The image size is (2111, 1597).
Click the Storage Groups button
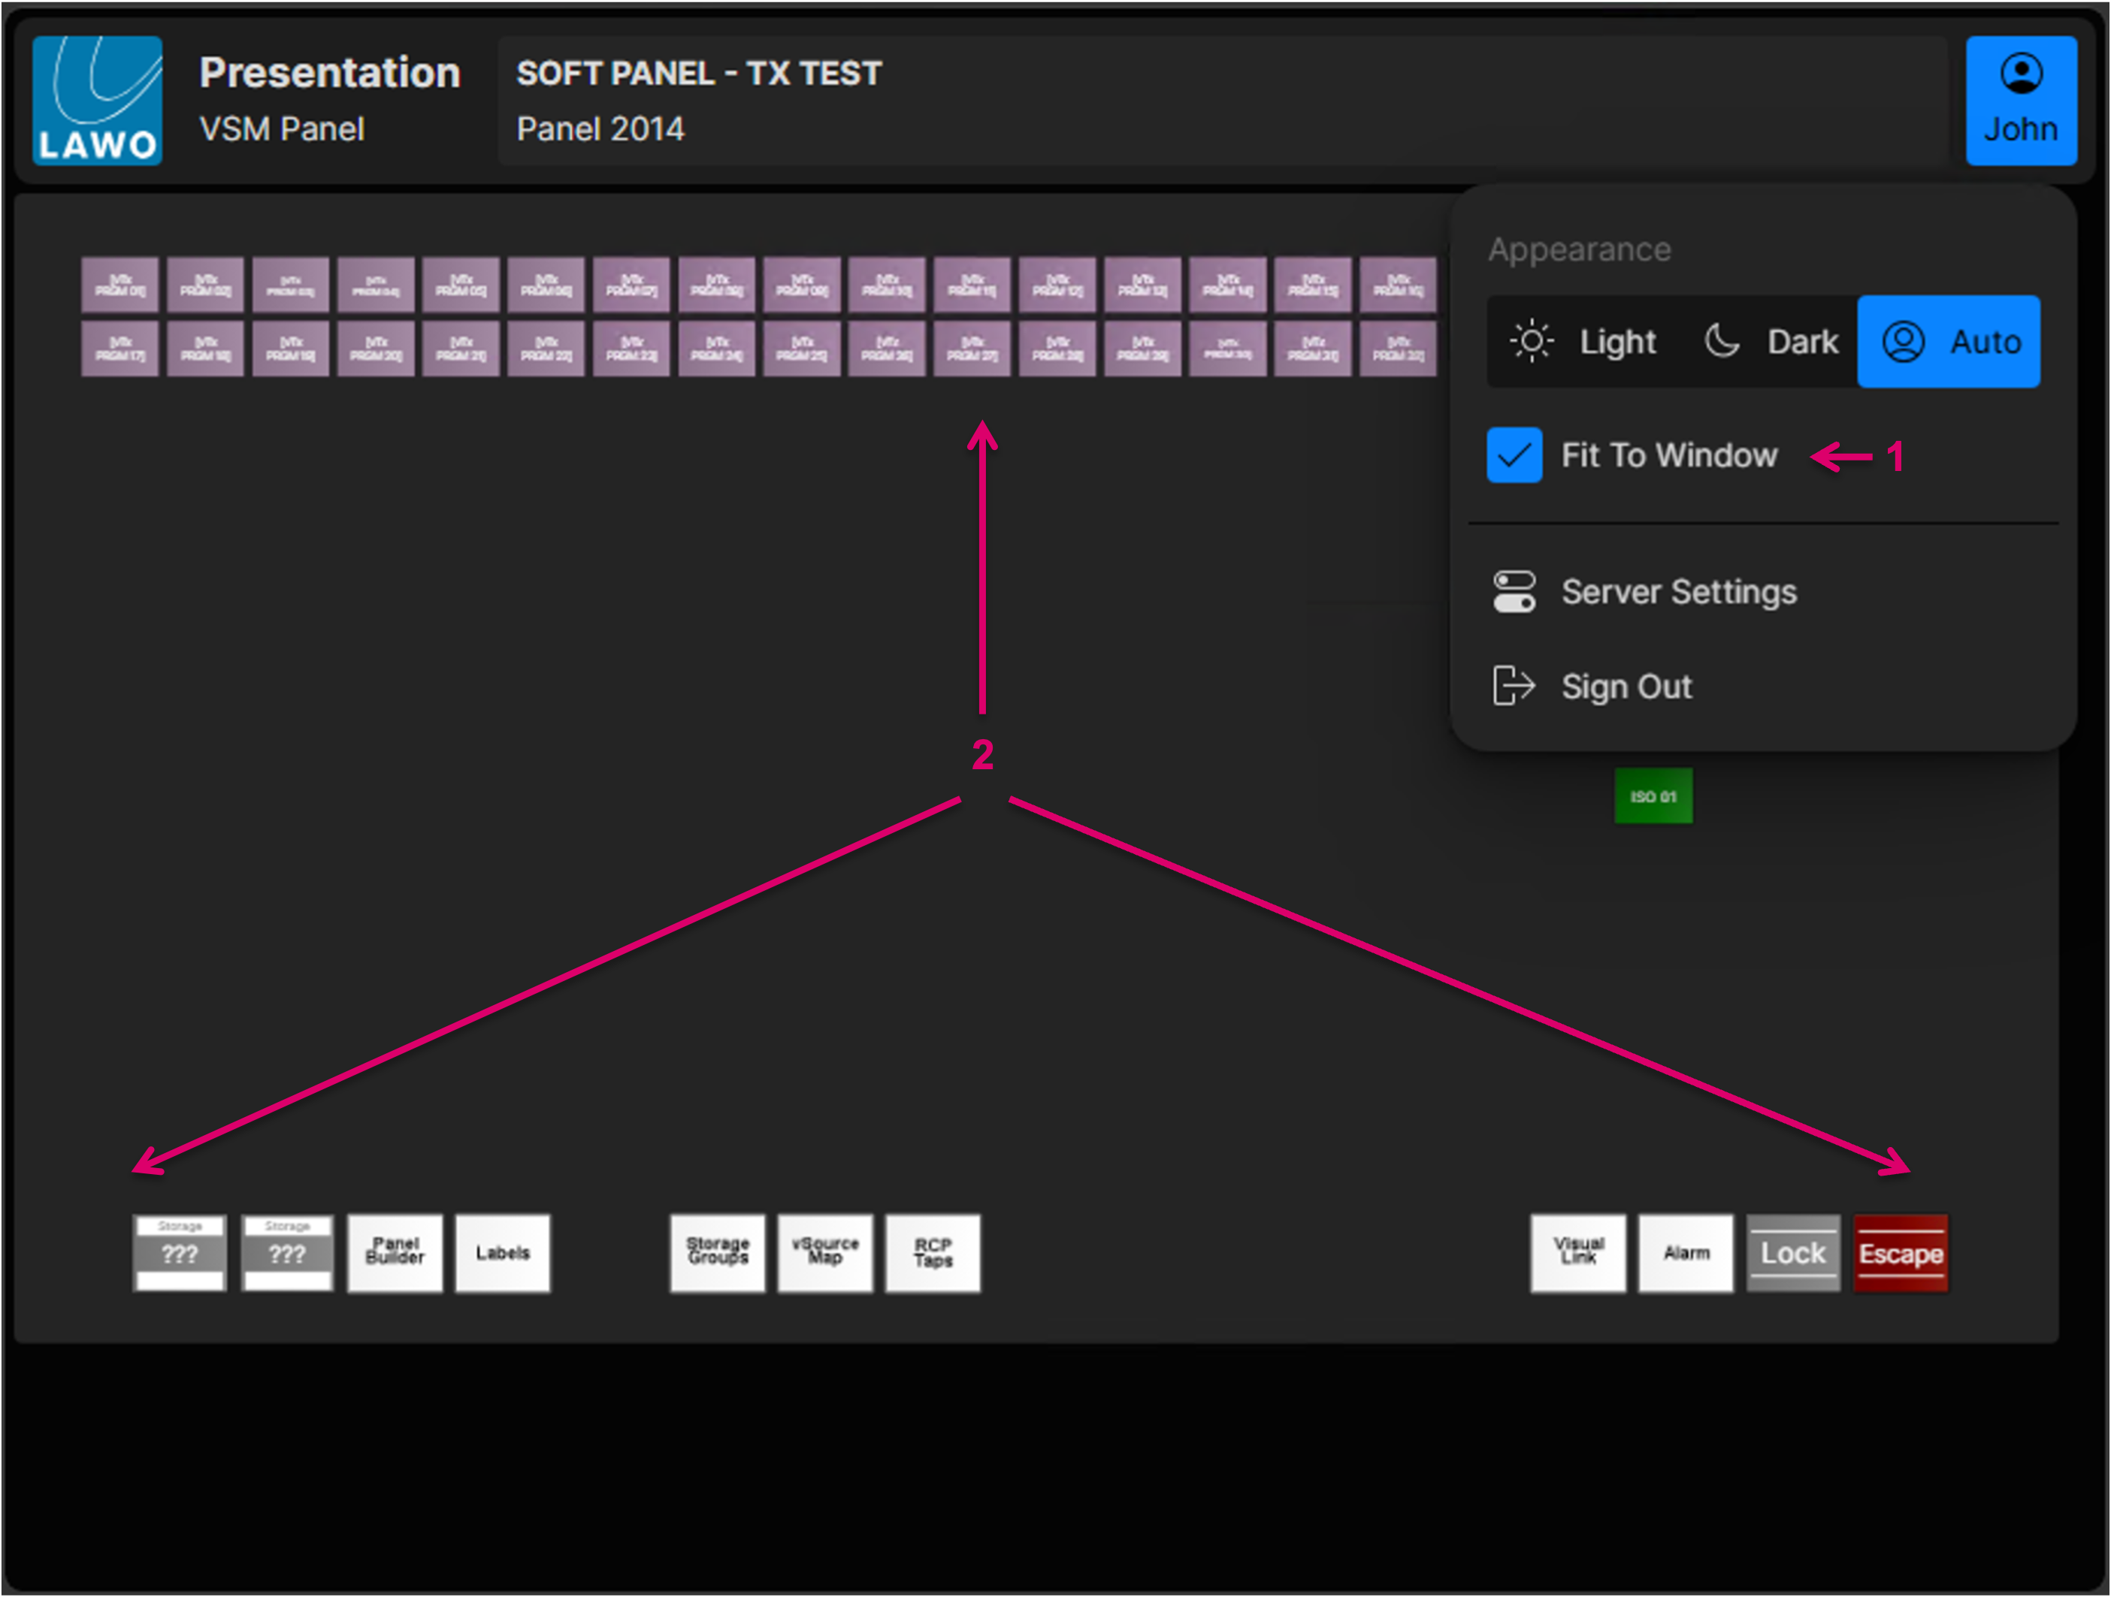tap(717, 1253)
